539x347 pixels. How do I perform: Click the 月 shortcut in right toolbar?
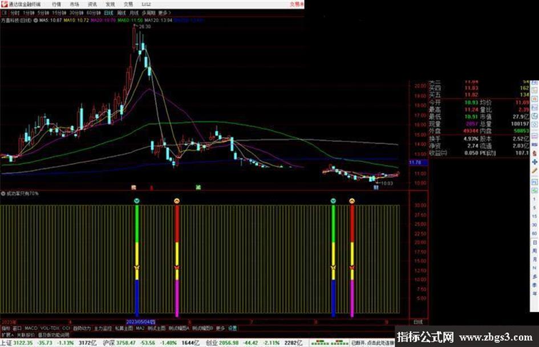[534, 259]
